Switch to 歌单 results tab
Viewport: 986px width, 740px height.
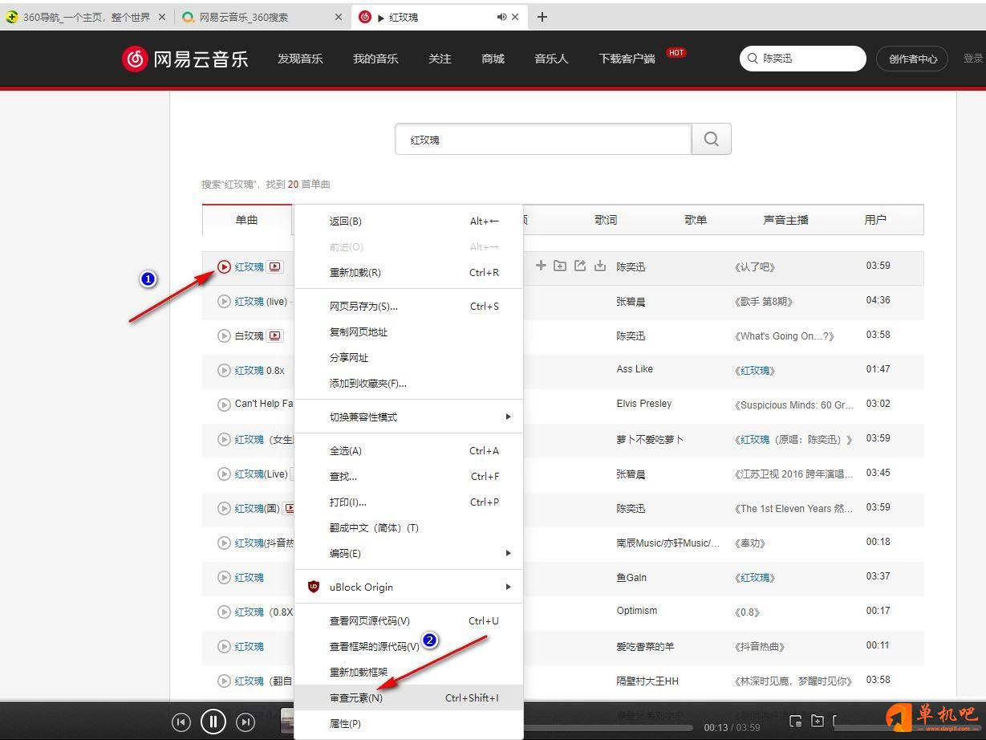point(696,219)
